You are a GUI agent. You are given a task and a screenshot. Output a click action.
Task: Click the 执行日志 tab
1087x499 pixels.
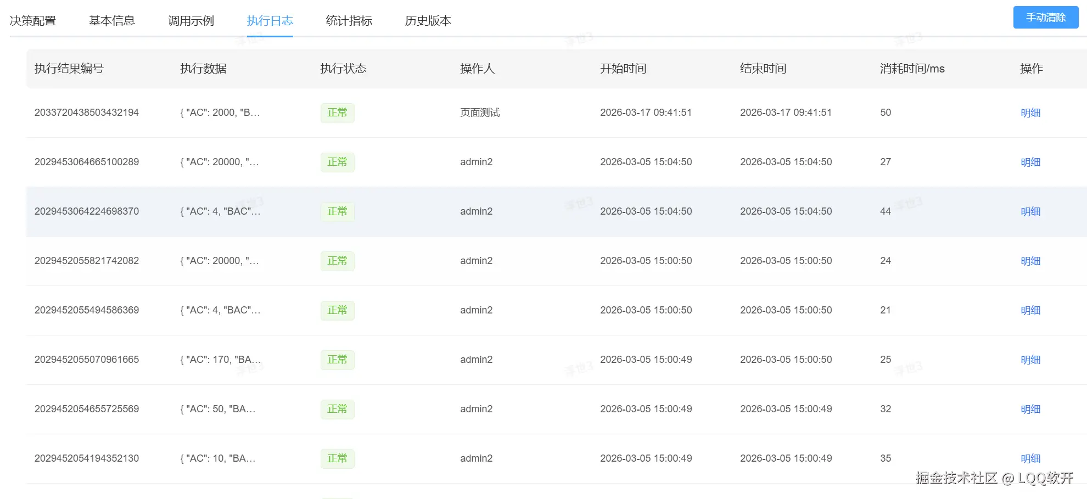270,21
